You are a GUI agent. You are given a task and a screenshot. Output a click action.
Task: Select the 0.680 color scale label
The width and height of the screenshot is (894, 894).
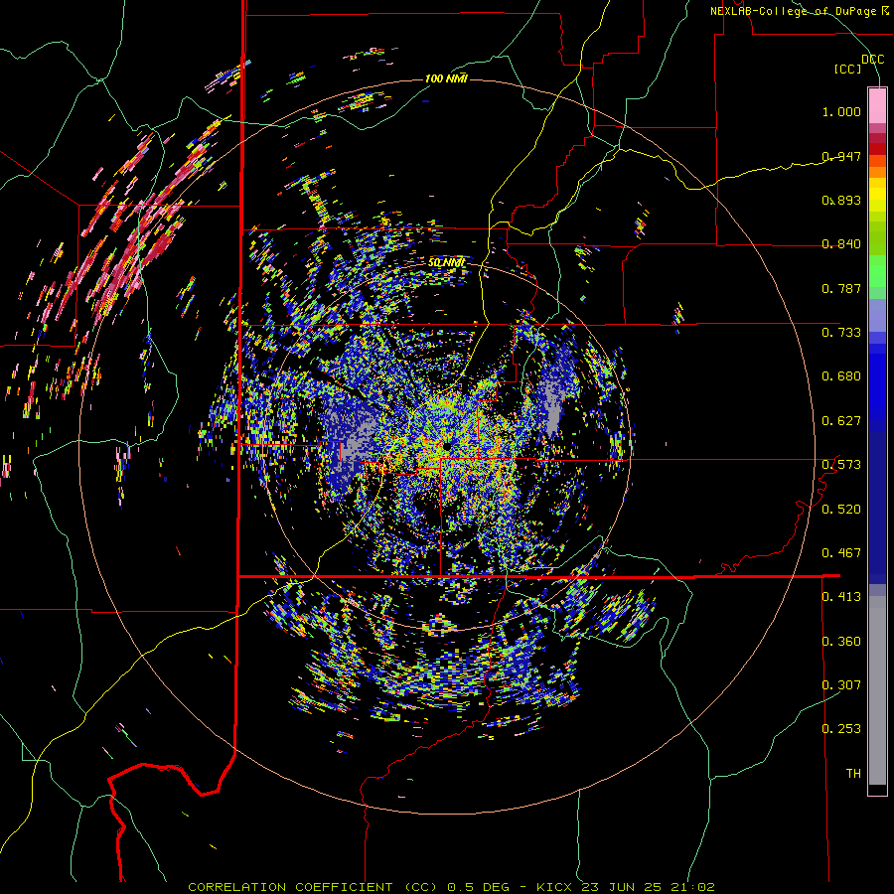[x=841, y=376]
